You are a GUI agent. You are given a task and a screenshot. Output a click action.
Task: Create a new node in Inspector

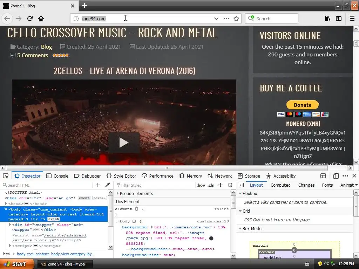pos(98,185)
